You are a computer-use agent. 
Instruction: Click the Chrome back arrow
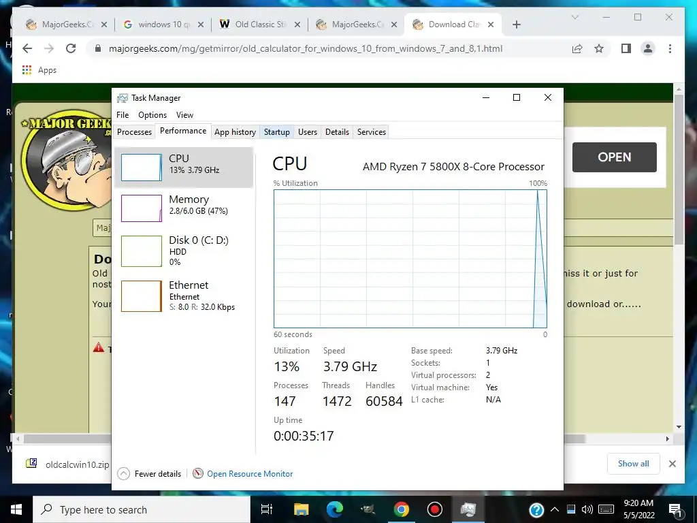click(x=27, y=48)
